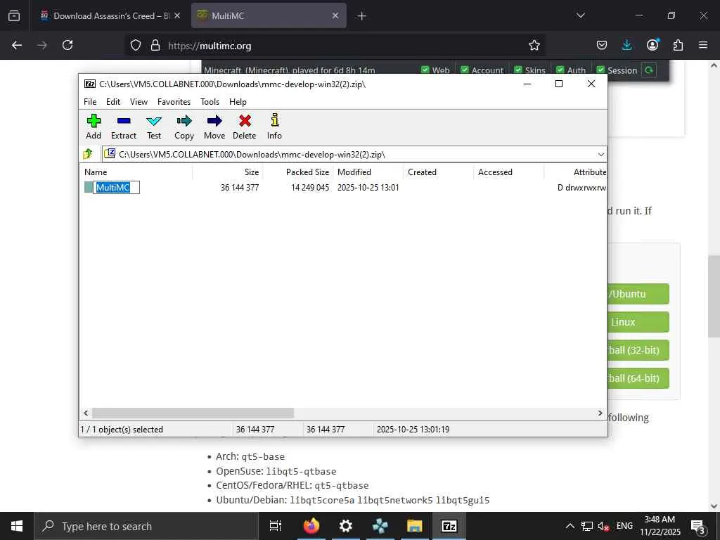Click the muted volume tray icon

pos(603,526)
